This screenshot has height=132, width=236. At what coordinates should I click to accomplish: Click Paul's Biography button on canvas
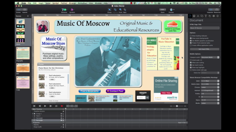(90, 91)
